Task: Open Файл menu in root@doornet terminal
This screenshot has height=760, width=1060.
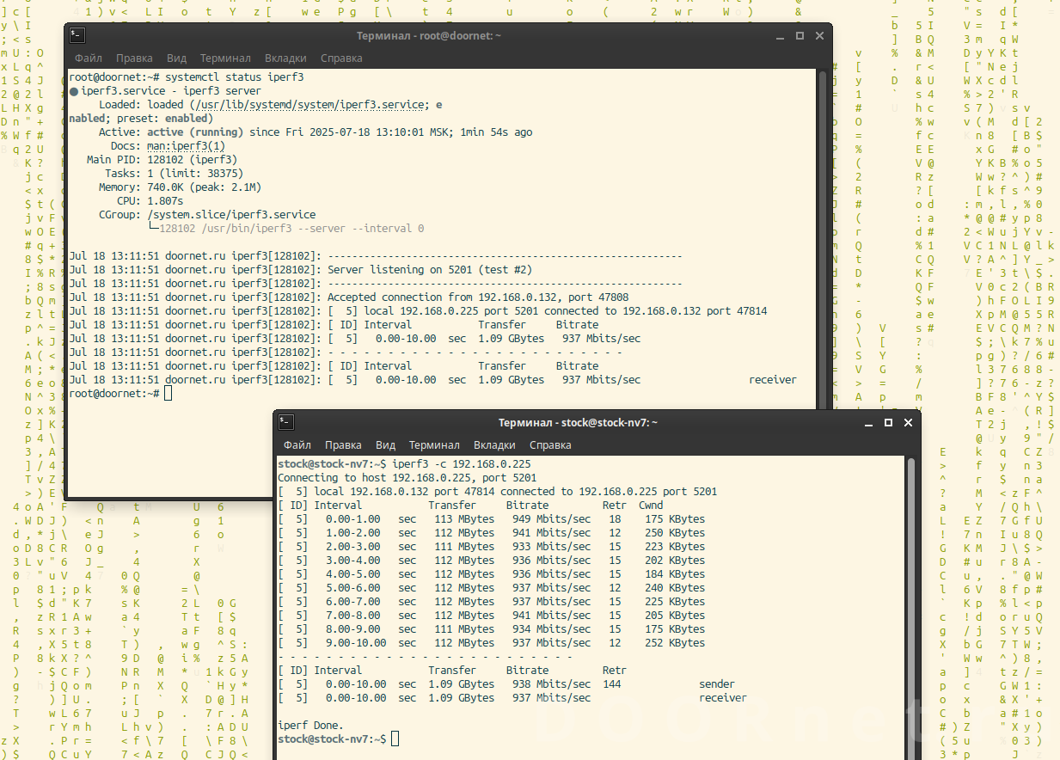Action: click(x=88, y=58)
